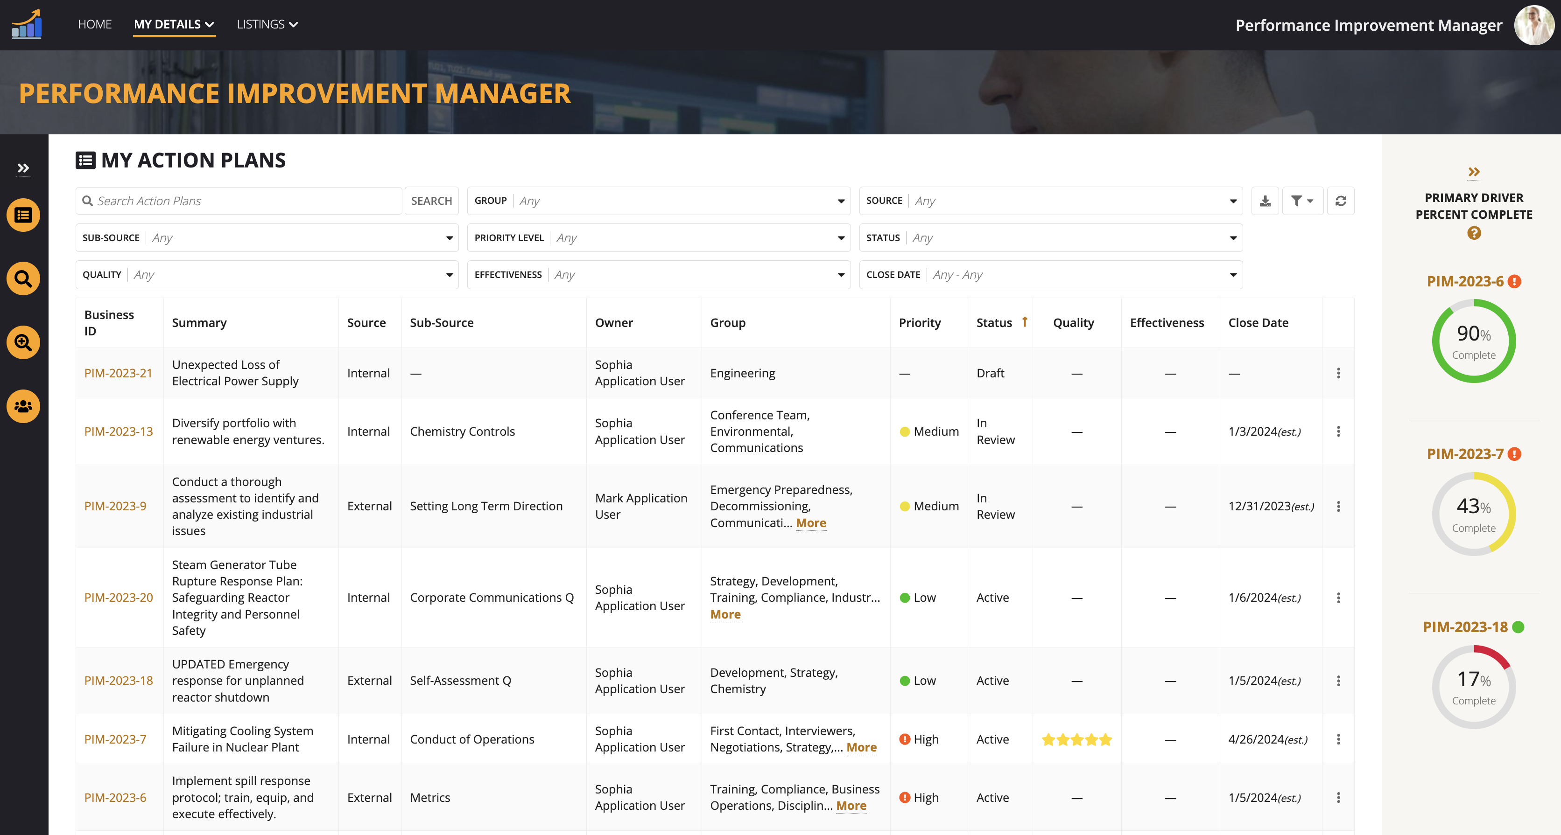
Task: Open the PIM-2023-13 action plan link
Action: 118,432
